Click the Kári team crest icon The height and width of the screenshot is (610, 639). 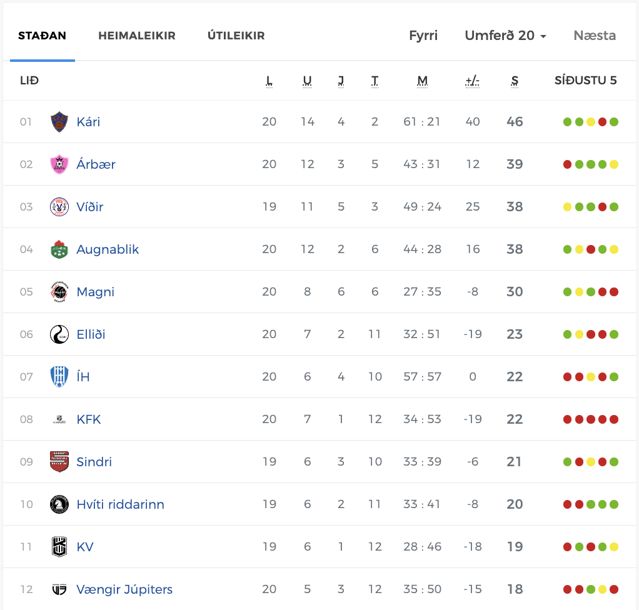(x=59, y=122)
